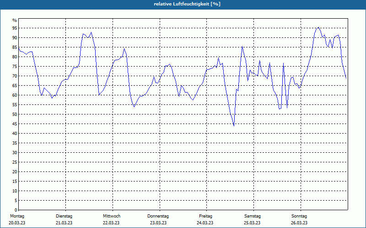Click the 'Montag' day label
This screenshot has height=228, width=366.
pyautogui.click(x=17, y=216)
